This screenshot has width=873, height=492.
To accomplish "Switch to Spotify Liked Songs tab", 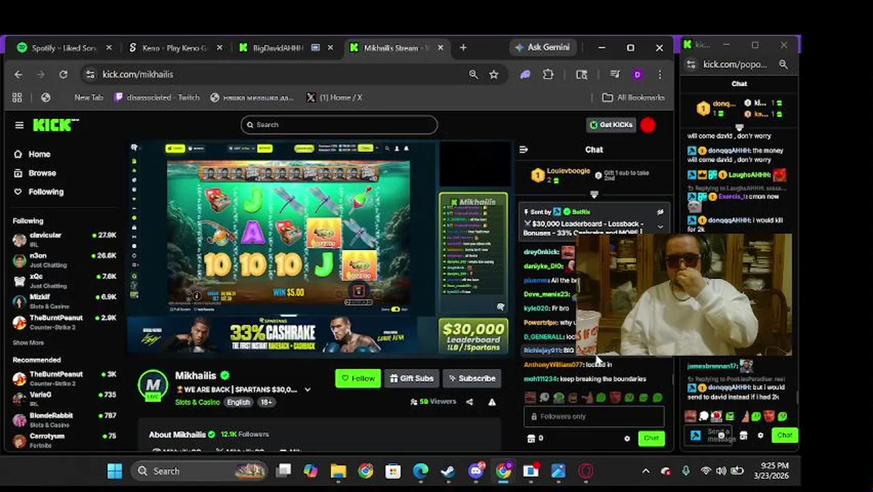I will pyautogui.click(x=64, y=48).
